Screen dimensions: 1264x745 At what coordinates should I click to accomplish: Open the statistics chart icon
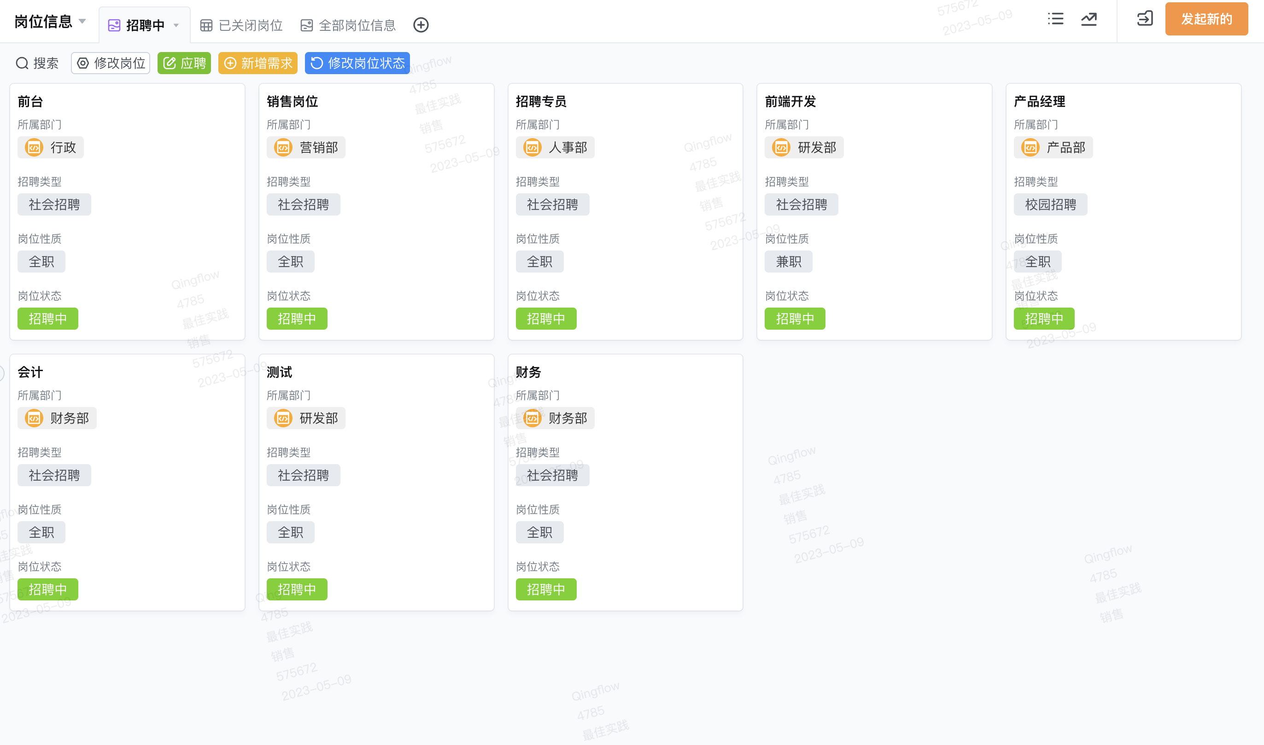pyautogui.click(x=1089, y=19)
